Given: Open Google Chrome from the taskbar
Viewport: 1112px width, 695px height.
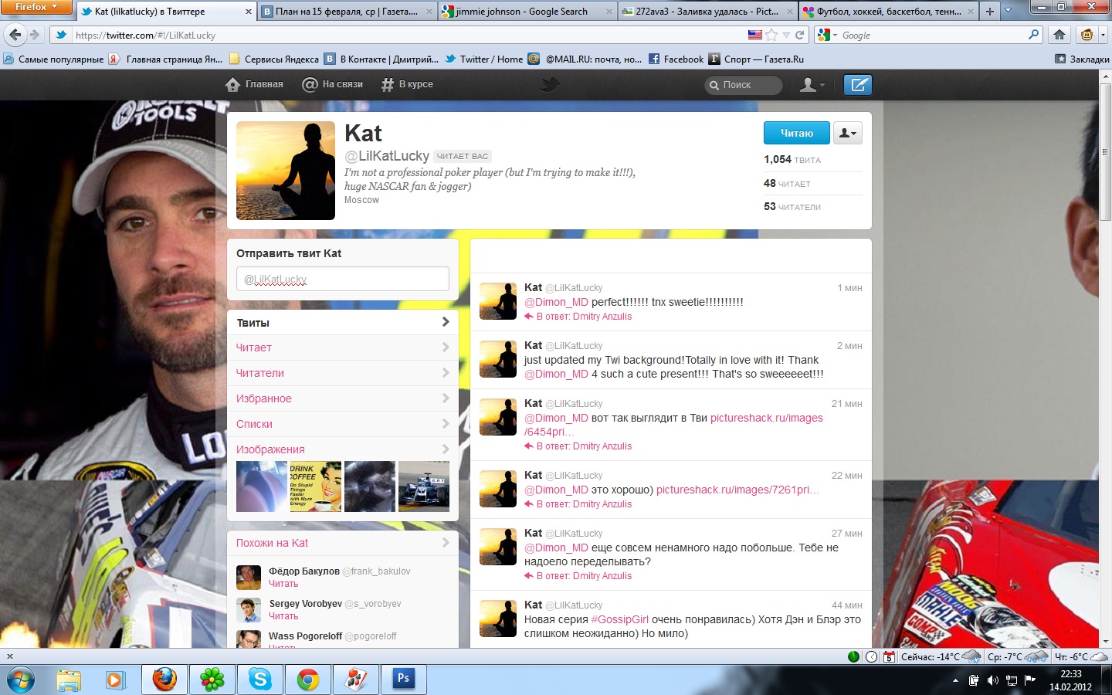Looking at the screenshot, I should (308, 680).
